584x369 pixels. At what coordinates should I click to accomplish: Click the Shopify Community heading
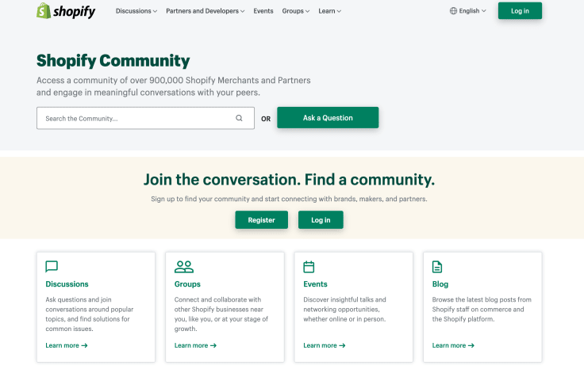[x=113, y=61]
